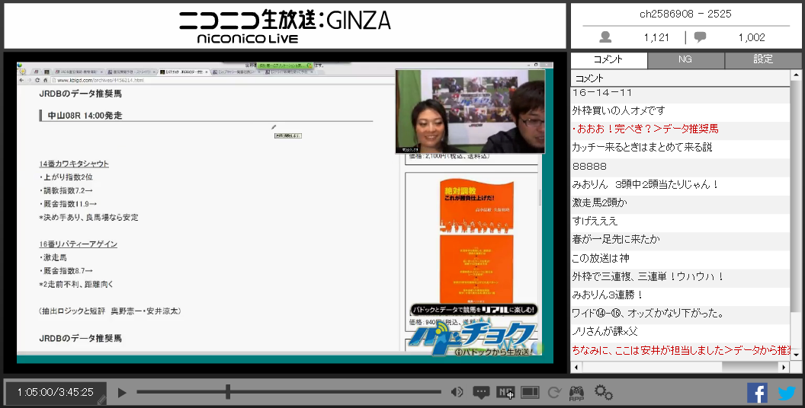Select the comment '88888'
Screen dimensions: 805x408
[x=680, y=166]
